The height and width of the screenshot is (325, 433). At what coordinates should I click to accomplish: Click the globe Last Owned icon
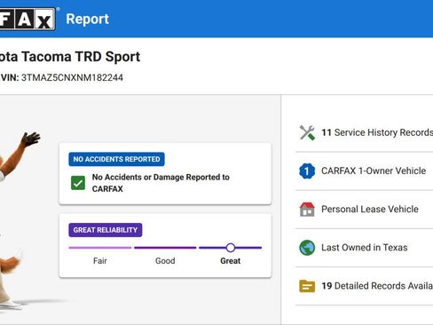click(x=307, y=248)
